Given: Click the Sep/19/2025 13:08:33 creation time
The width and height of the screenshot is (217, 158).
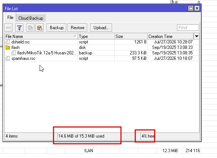Looking at the screenshot, I should tap(172, 47).
